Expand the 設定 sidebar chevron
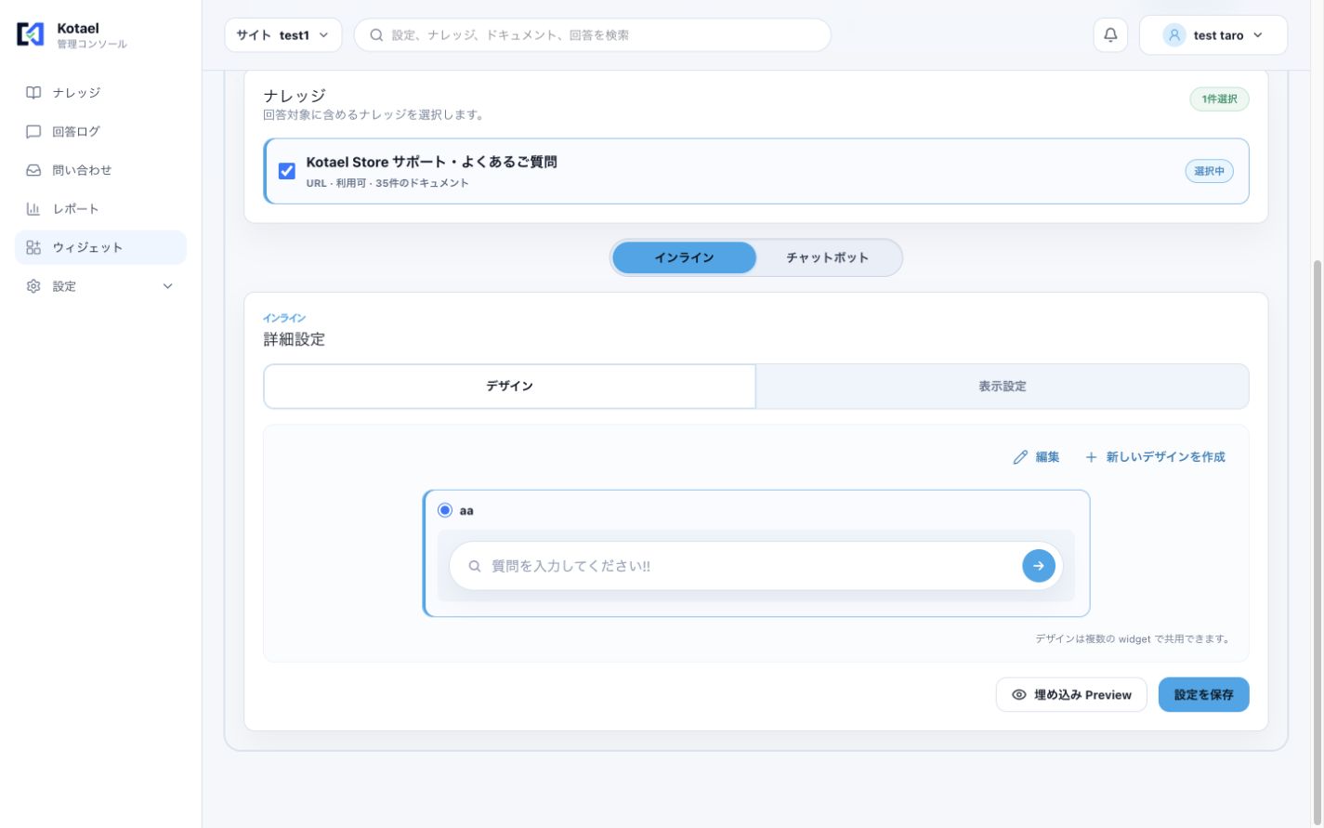 [x=168, y=286]
